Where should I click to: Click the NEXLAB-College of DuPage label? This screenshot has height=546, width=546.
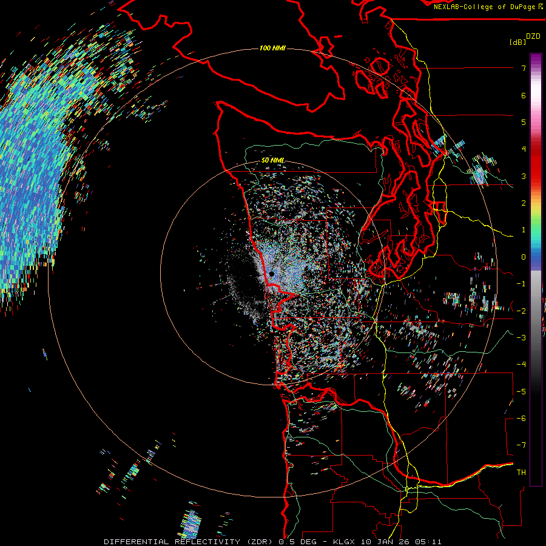[488, 7]
